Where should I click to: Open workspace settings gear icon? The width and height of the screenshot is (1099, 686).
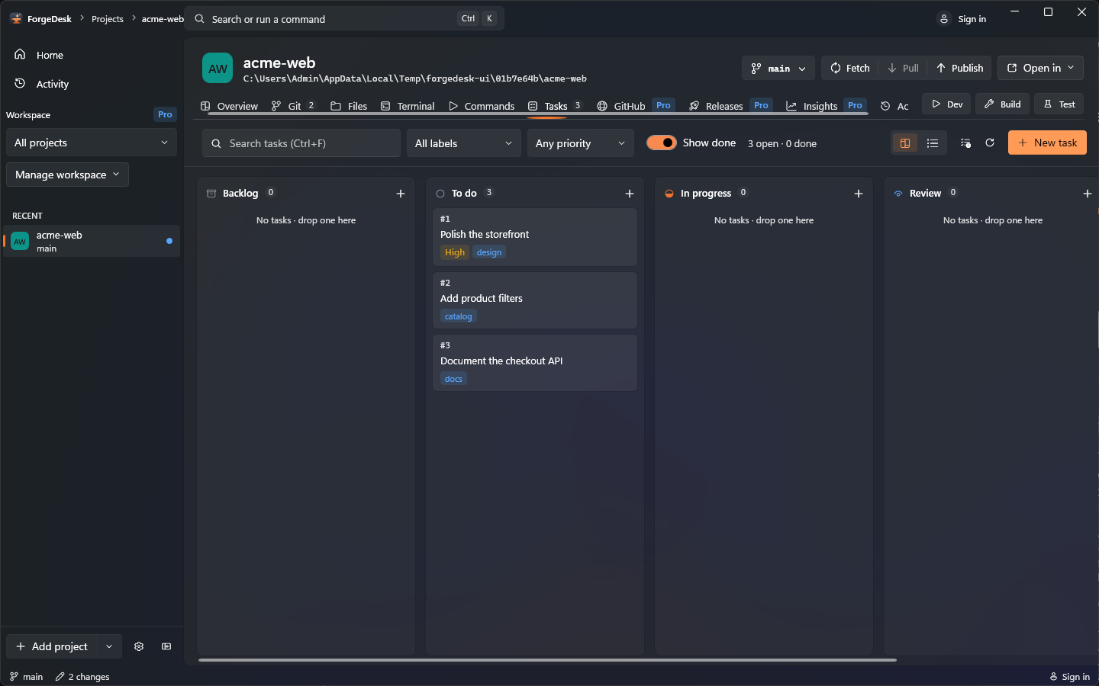click(139, 646)
